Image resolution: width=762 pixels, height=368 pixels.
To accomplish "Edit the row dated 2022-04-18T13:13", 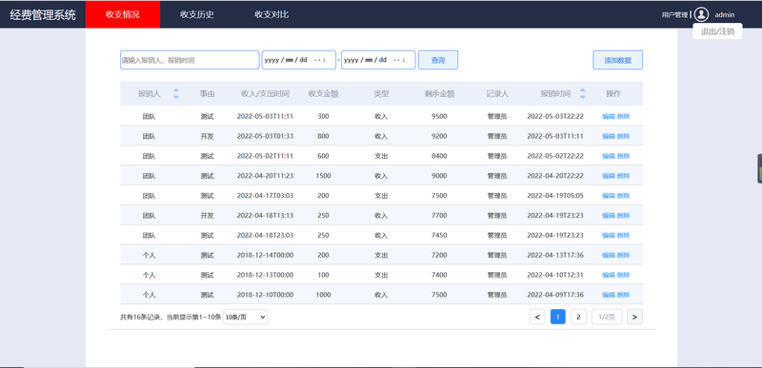I will [x=609, y=215].
